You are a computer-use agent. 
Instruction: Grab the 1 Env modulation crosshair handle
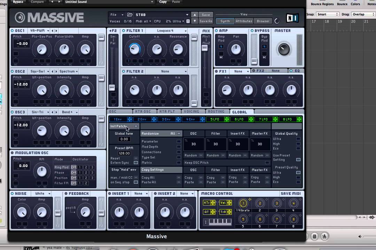(130, 119)
